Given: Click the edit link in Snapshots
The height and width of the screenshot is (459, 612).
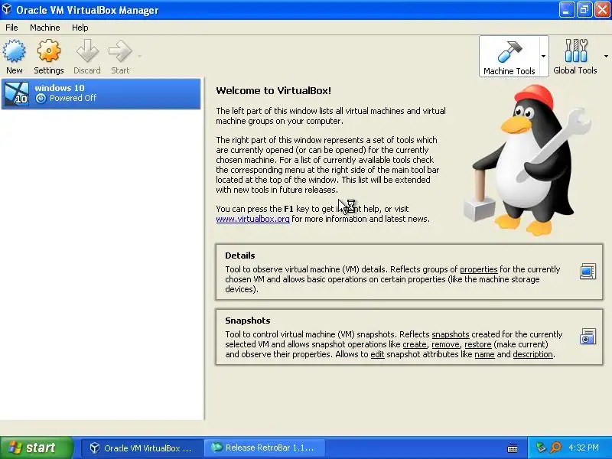Looking at the screenshot, I should pyautogui.click(x=377, y=354).
